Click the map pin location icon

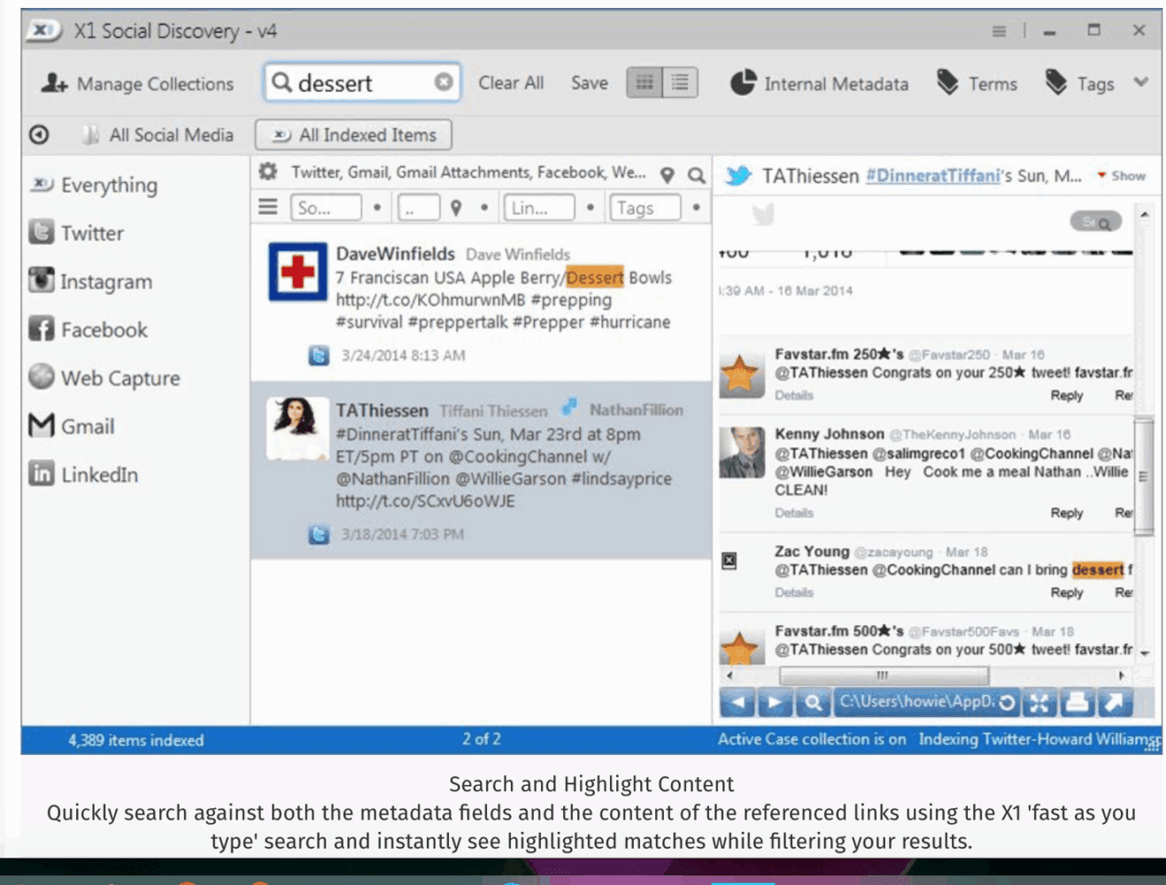coord(668,175)
